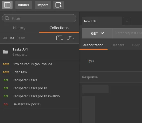
Task: Open Deletar task por ID request
Action: click(40, 104)
